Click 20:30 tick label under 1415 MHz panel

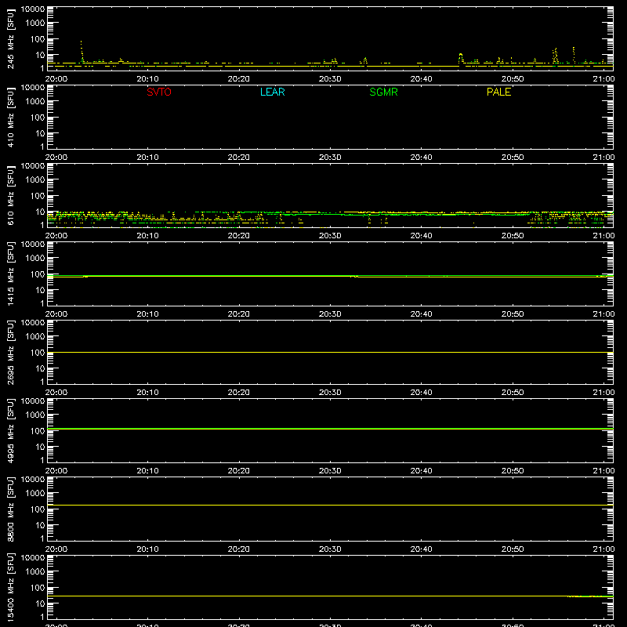pos(330,314)
